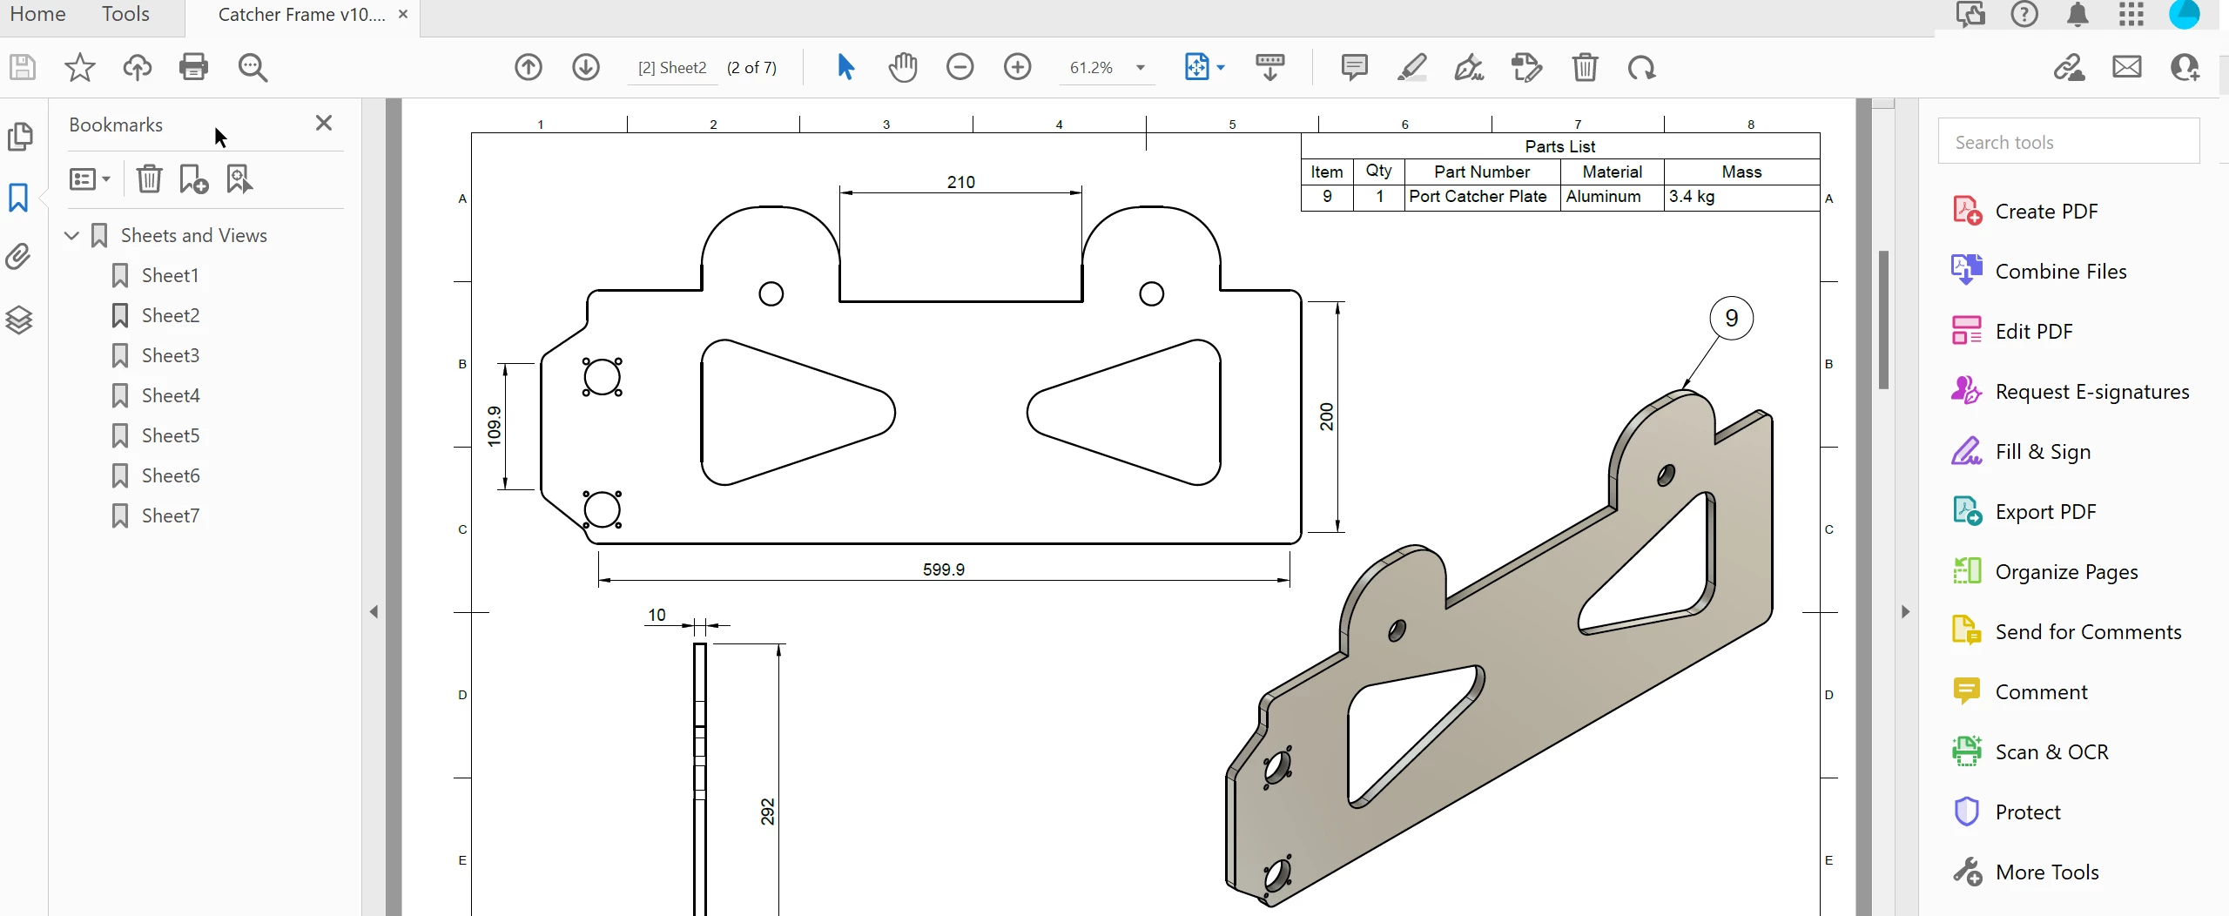Viewport: 2229px width, 916px height.
Task: Open the help question mark menu
Action: 2024,15
